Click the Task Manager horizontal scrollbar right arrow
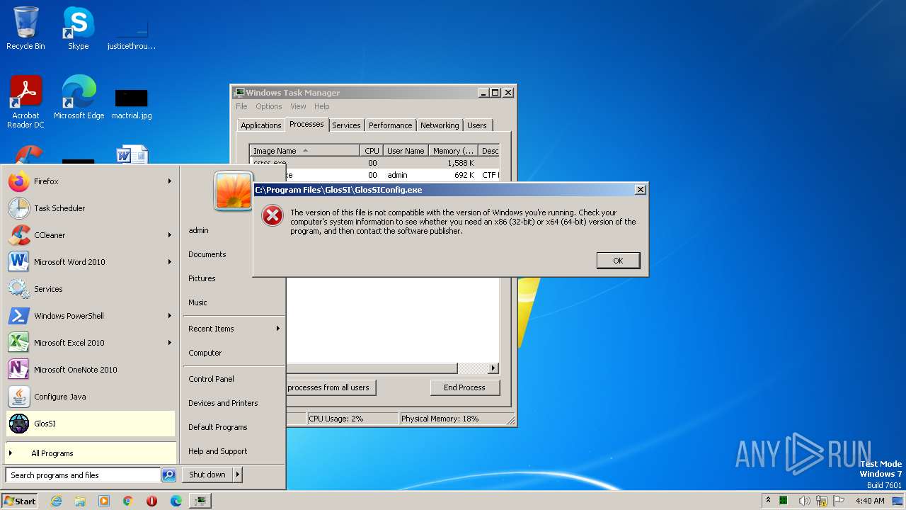Screen dimensions: 906x510 (493, 368)
